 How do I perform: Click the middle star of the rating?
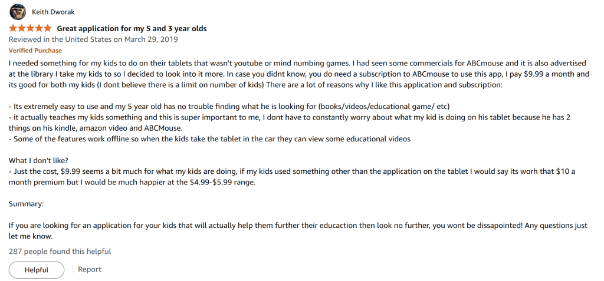pos(30,28)
